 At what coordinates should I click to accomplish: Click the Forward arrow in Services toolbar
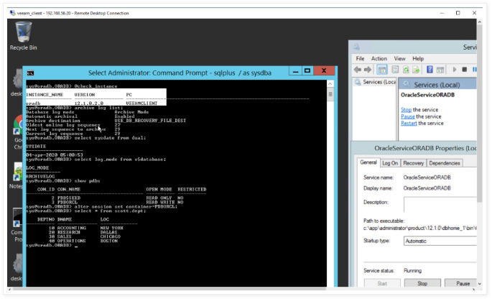coord(369,70)
